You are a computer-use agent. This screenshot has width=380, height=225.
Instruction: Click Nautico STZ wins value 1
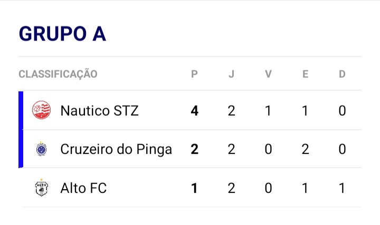coord(268,111)
